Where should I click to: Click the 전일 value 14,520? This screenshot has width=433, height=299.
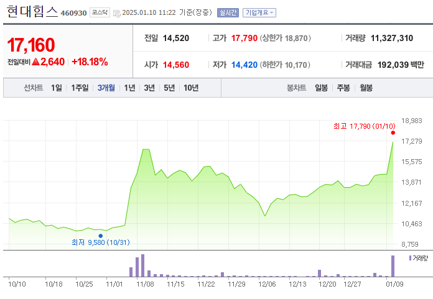click(x=176, y=38)
